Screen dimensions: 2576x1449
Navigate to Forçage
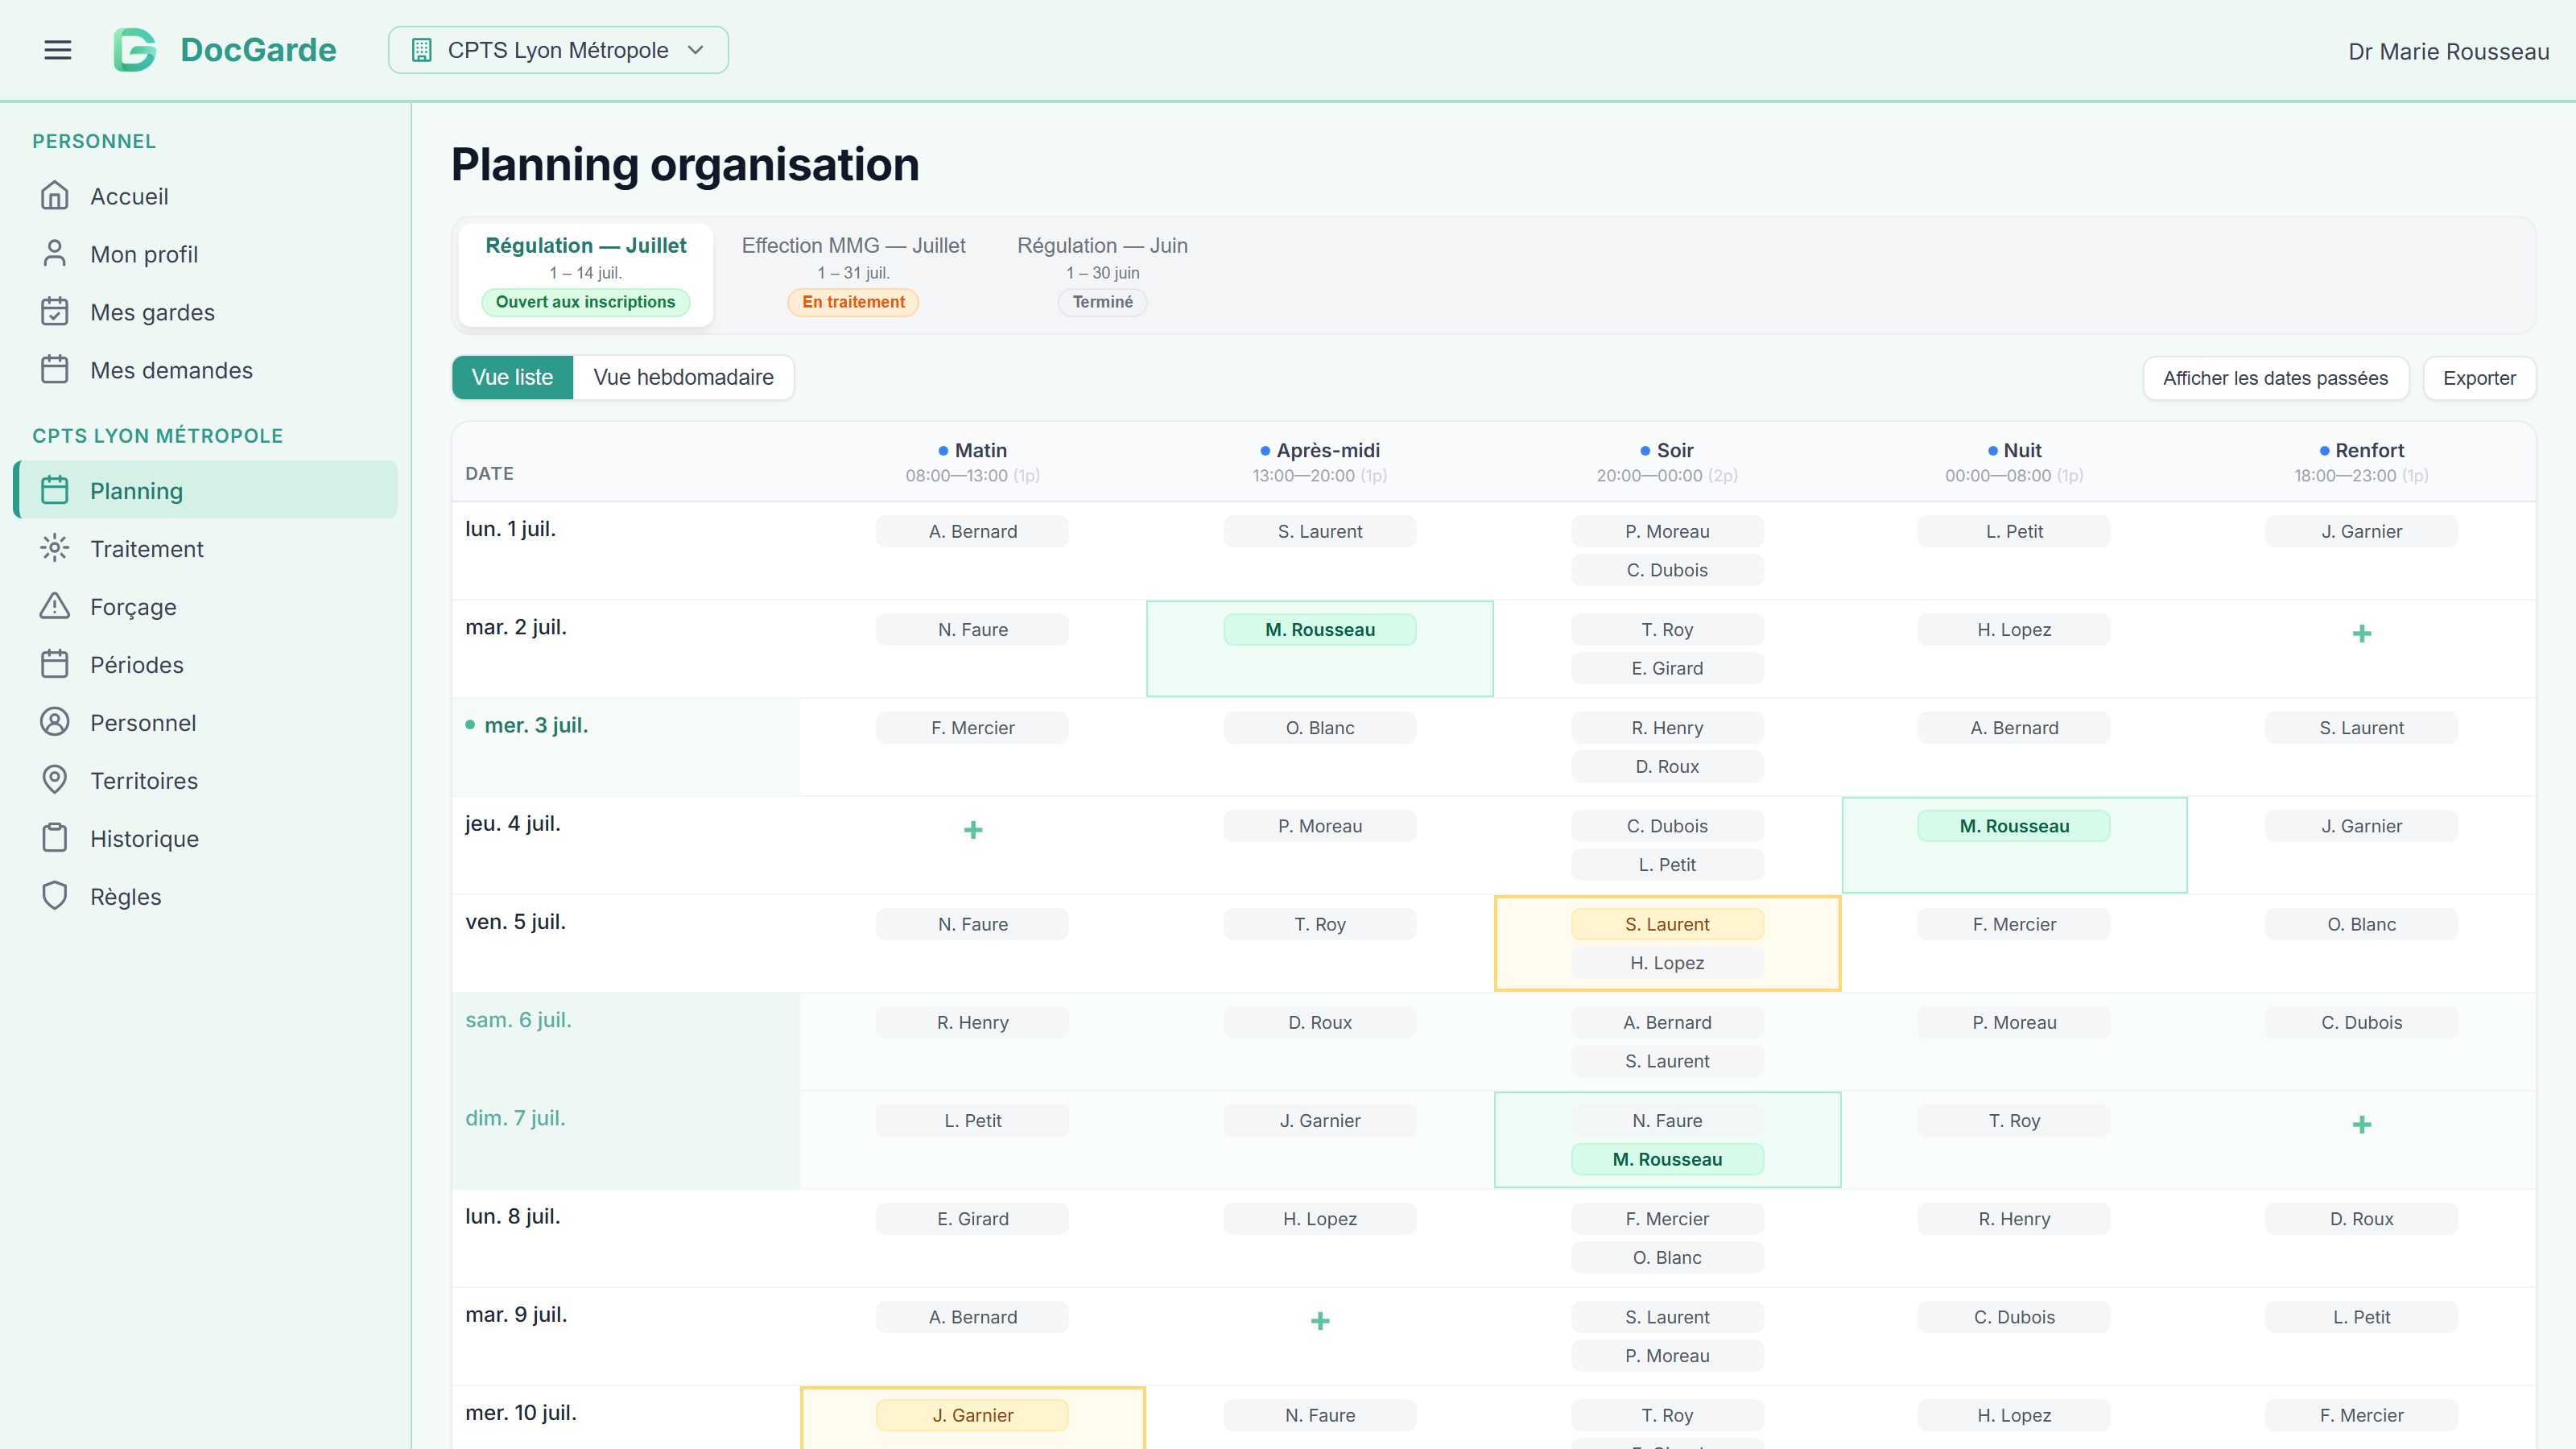(205, 606)
